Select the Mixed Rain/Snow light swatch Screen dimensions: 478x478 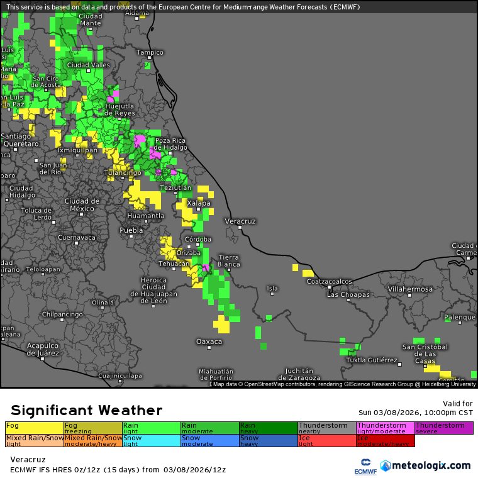click(x=35, y=440)
